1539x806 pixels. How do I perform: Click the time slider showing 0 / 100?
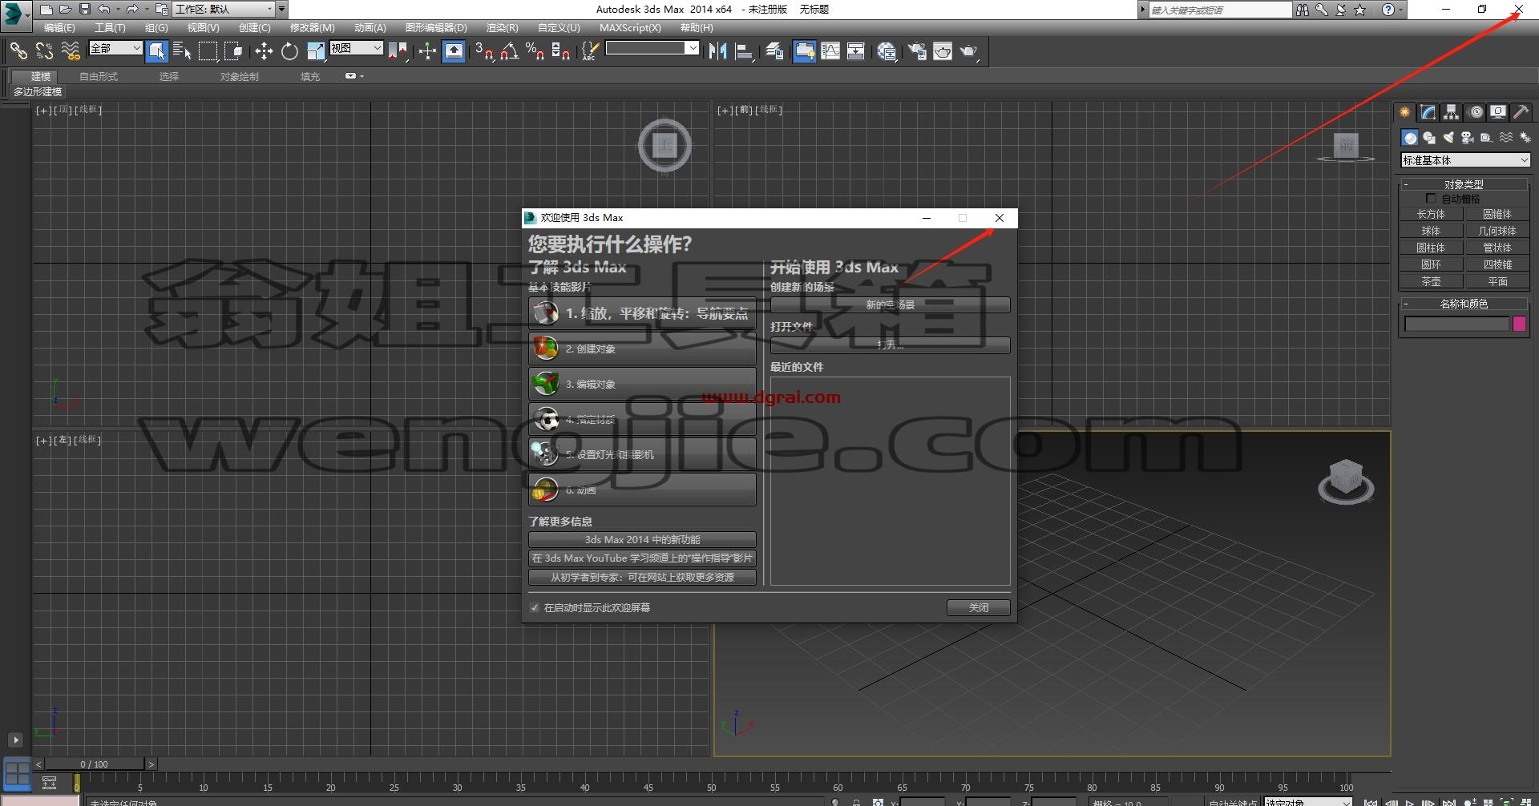tap(94, 764)
